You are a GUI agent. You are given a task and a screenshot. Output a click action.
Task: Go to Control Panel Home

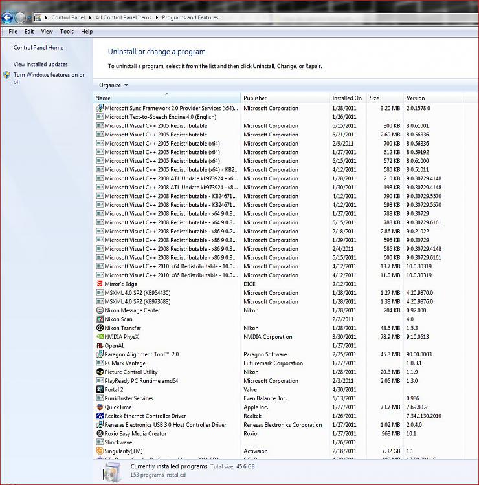click(x=38, y=48)
